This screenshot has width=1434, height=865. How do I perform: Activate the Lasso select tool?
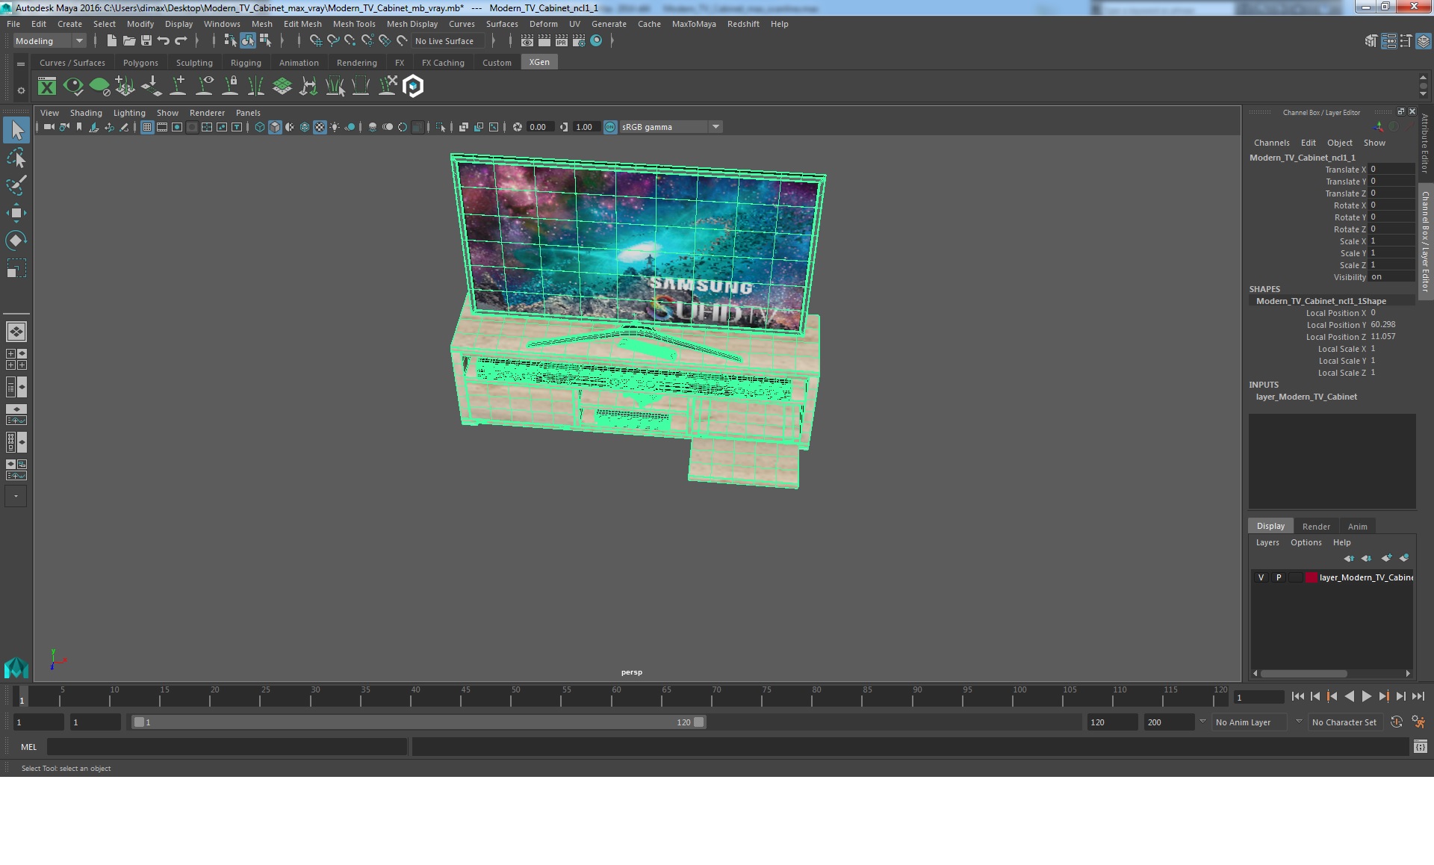[x=16, y=158]
